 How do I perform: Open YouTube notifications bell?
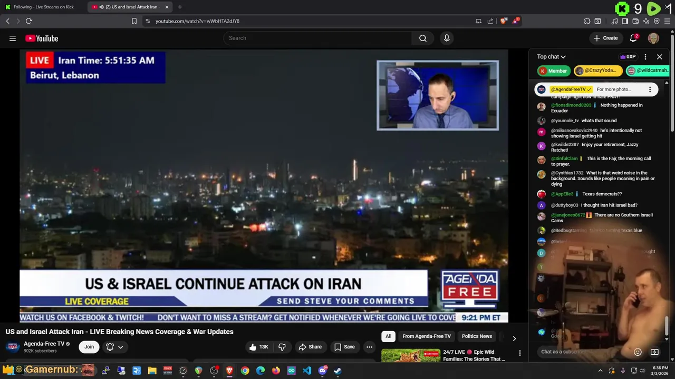(634, 38)
